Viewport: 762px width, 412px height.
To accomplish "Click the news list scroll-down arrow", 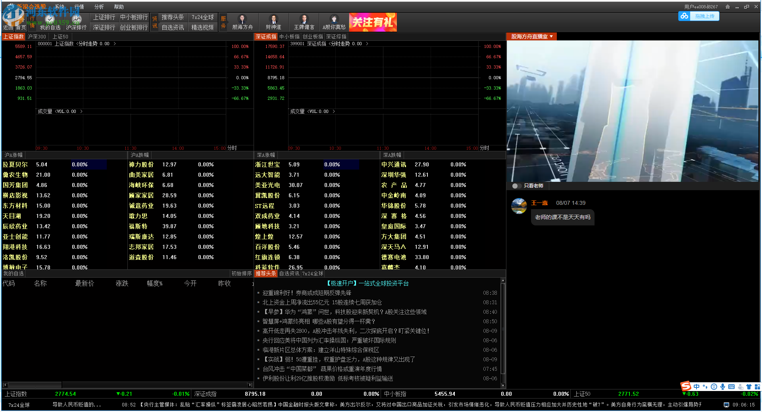I will pos(503,385).
